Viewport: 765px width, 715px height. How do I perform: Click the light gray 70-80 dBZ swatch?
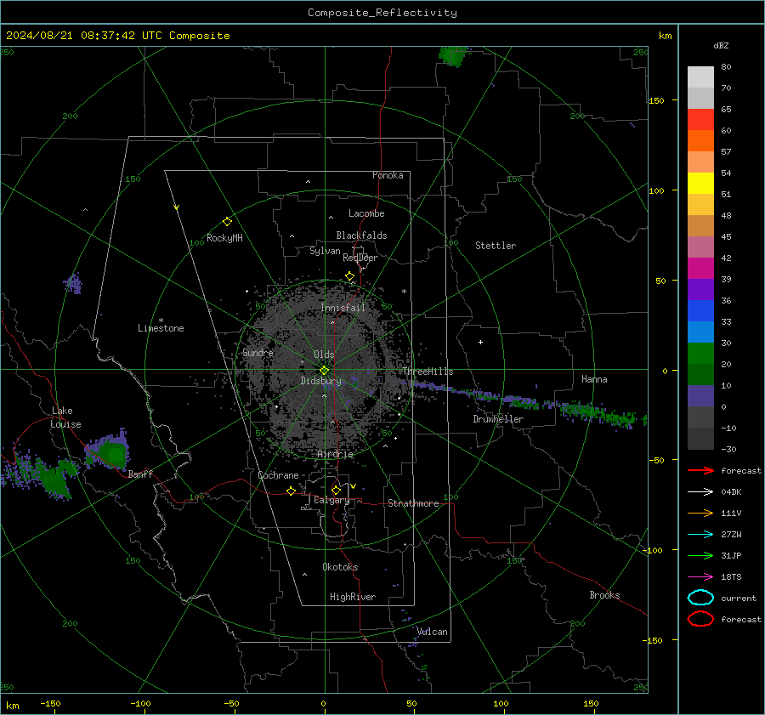point(700,77)
